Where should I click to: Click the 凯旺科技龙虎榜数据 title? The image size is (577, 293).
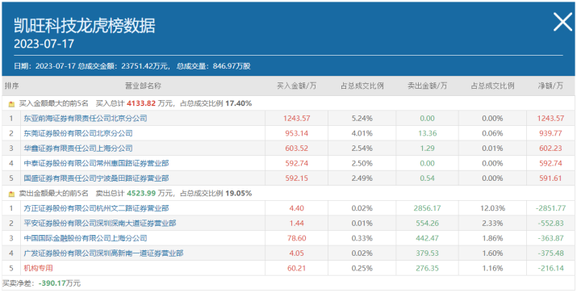85,26
